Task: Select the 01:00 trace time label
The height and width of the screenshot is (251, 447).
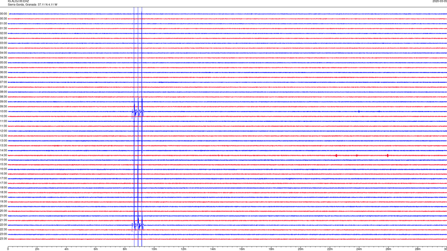Action: click(x=3, y=24)
